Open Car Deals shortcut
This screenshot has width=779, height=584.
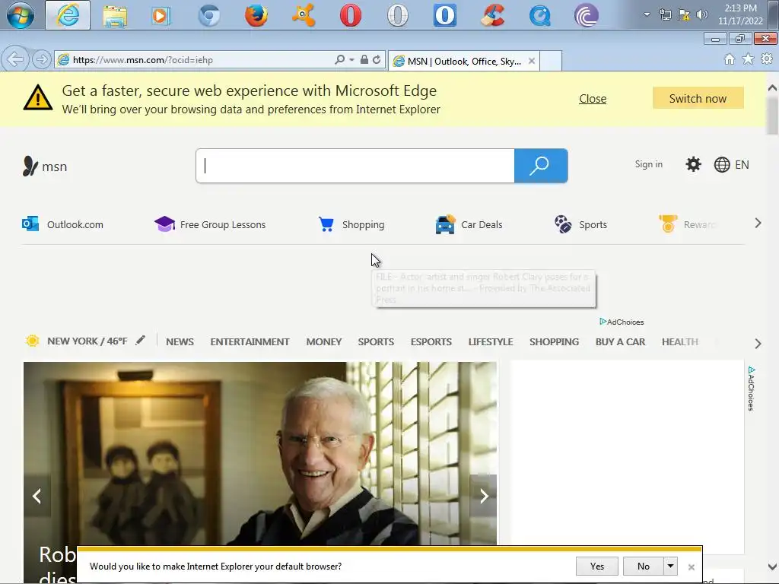coord(469,224)
